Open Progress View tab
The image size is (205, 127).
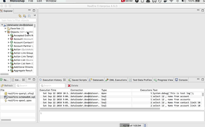point(163,80)
